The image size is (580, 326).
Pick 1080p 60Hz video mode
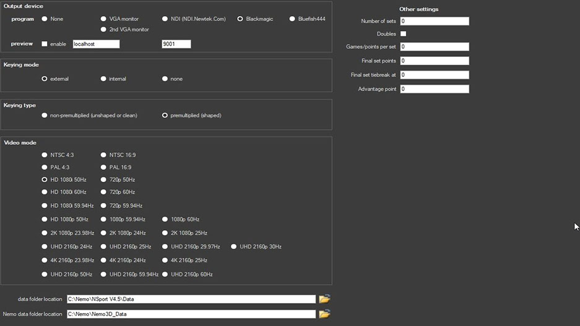coord(165,220)
